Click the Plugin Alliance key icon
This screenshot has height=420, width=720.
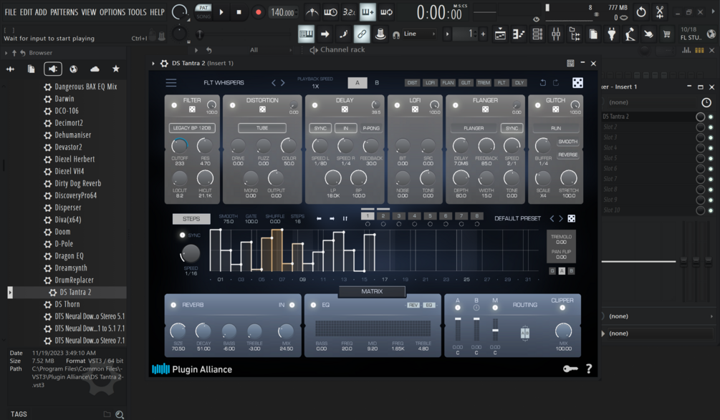coord(570,368)
